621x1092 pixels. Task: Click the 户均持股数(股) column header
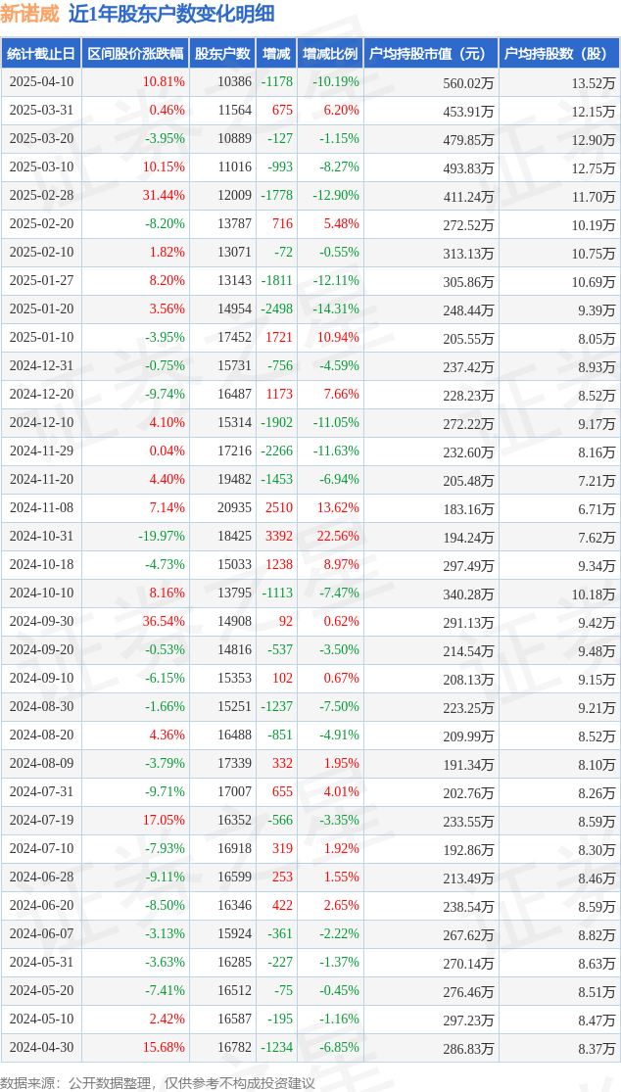coord(559,54)
